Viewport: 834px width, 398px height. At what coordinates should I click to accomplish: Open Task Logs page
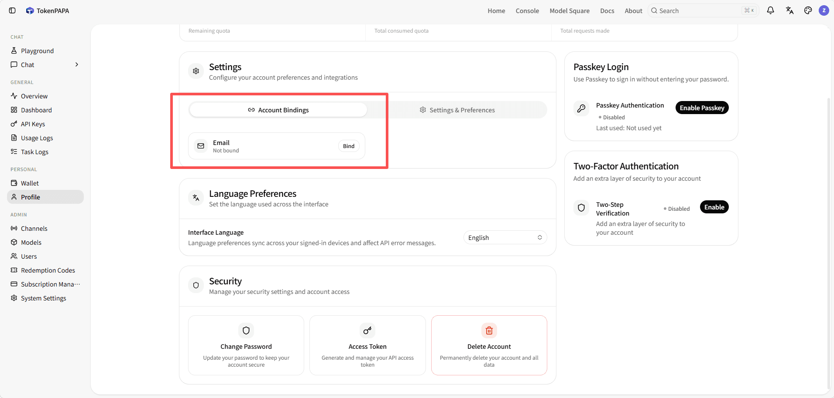(x=45, y=152)
